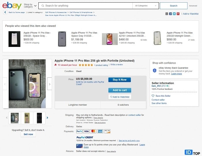The width and height of the screenshot is (202, 156).
Task: Toggle Save this Seller heart
Action: pos(153,96)
